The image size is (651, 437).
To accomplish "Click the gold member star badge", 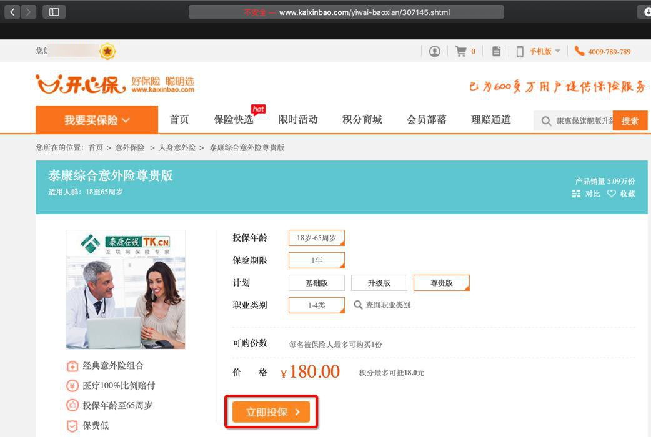I will (107, 51).
